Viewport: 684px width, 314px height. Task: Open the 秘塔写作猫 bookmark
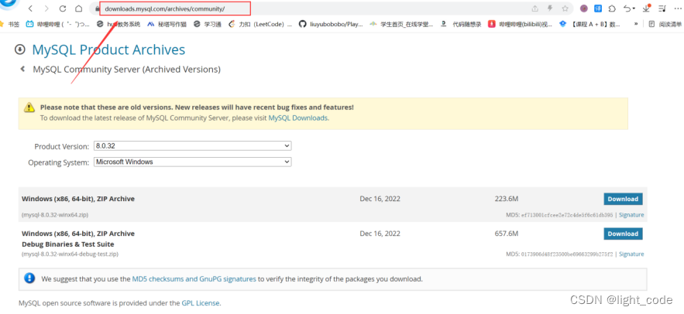167,25
